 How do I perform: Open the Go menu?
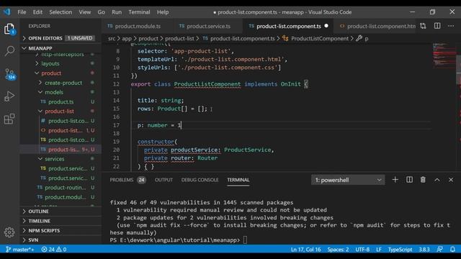(101, 12)
